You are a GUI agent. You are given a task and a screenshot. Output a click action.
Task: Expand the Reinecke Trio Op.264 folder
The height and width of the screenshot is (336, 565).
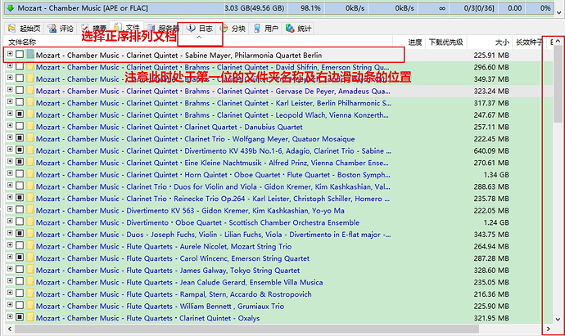[10, 197]
